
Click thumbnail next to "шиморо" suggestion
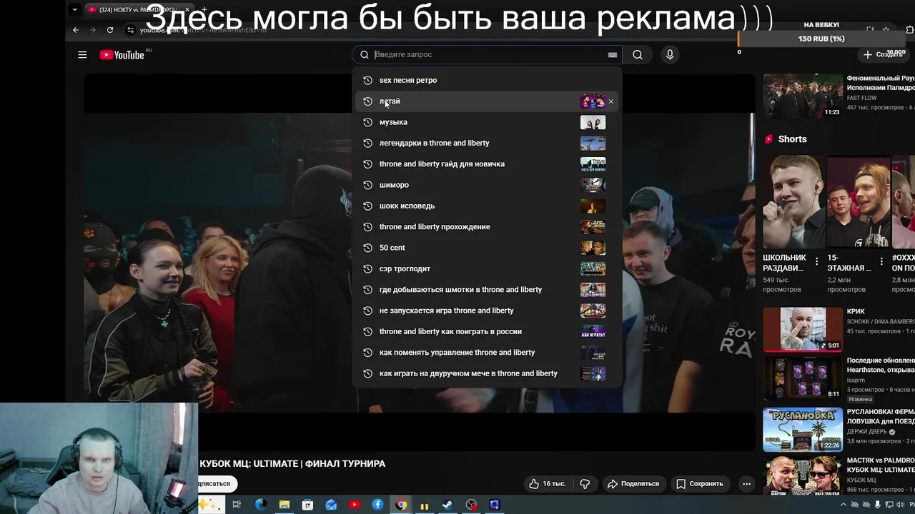(x=593, y=185)
